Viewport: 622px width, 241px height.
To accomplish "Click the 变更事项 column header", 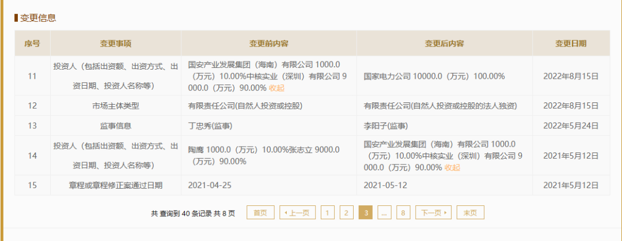I will [x=115, y=43].
